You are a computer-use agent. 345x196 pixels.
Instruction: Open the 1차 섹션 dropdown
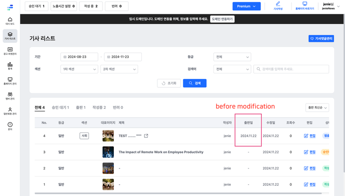pos(79,69)
